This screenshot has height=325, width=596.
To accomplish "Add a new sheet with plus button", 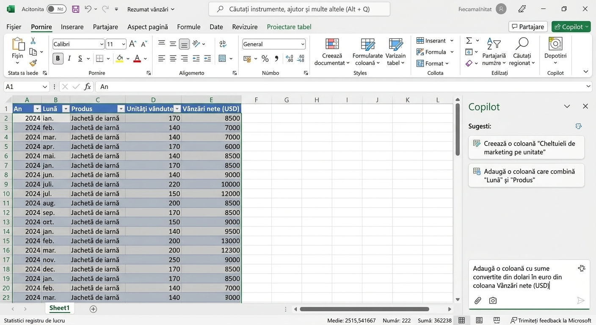I will click(x=93, y=309).
